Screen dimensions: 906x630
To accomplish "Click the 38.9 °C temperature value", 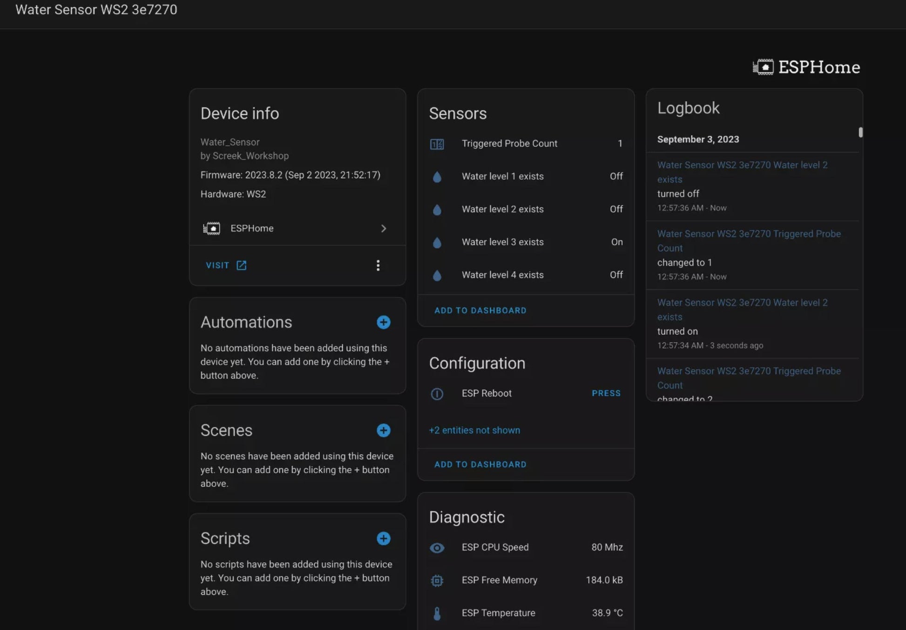I will pos(608,613).
